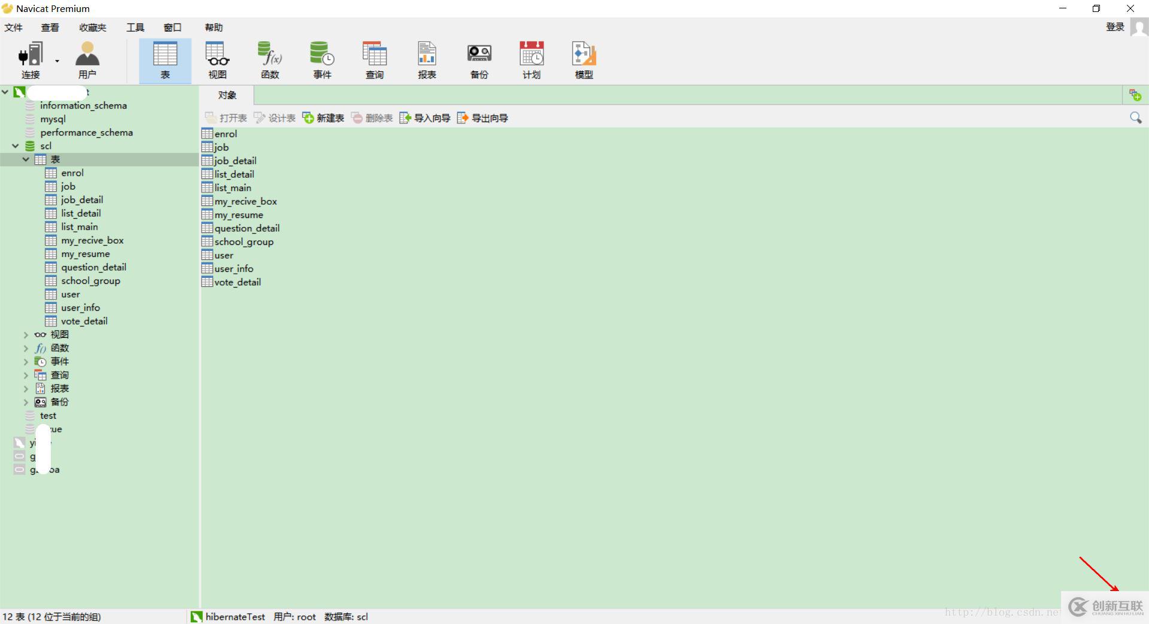The height and width of the screenshot is (624, 1149).
Task: Select performance_schema database in tree
Action: point(86,132)
